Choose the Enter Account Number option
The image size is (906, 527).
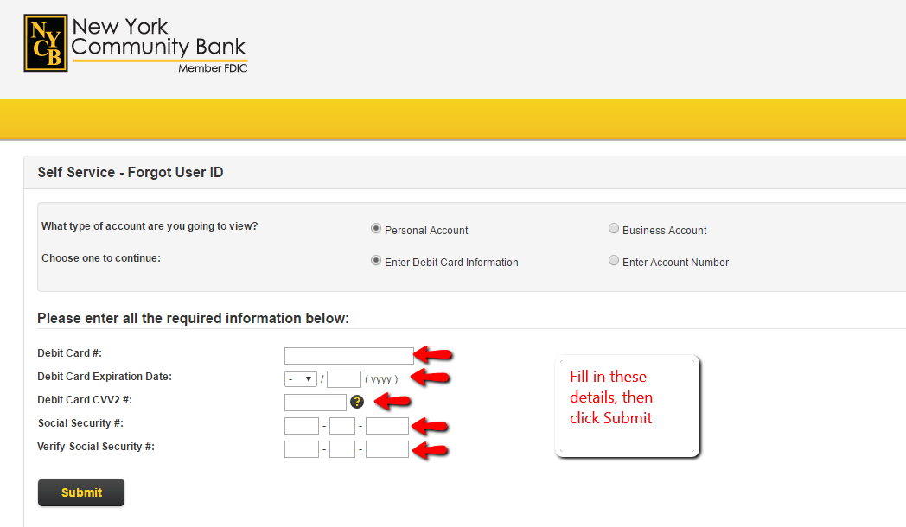pos(614,260)
